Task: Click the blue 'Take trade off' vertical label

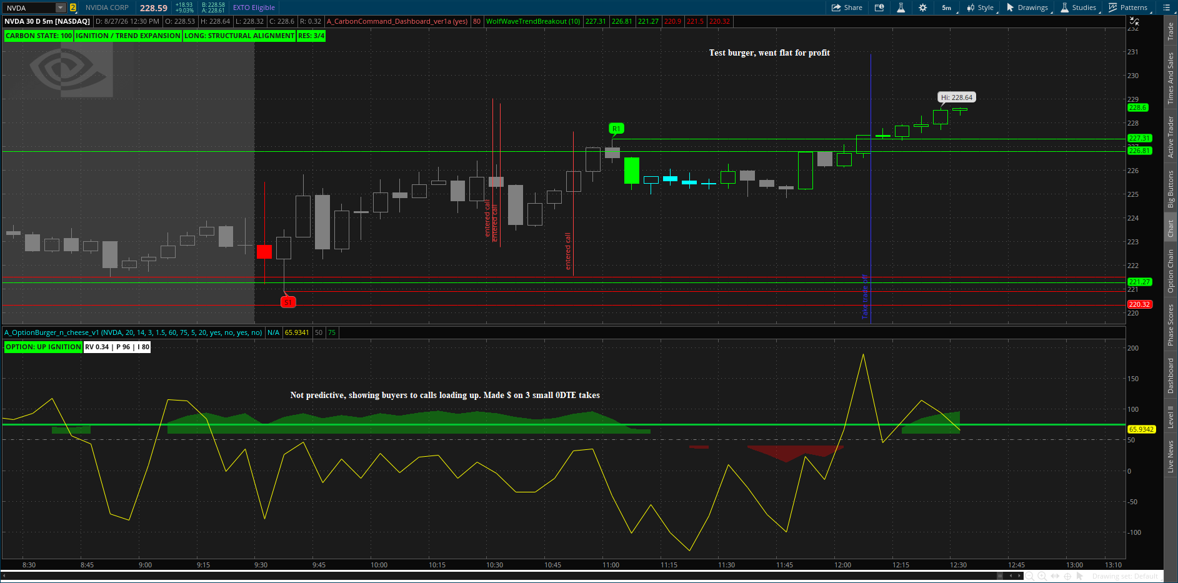Action: point(865,297)
